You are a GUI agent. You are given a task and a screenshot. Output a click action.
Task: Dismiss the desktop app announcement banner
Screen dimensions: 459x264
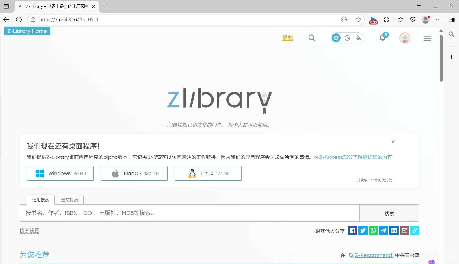393,142
